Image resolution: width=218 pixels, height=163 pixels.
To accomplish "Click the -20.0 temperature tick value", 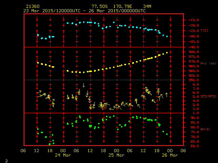I will click(194, 25).
